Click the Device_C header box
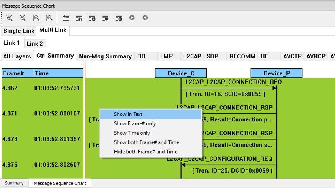Image resolution: width=335 pixels, height=188 pixels. [181, 73]
